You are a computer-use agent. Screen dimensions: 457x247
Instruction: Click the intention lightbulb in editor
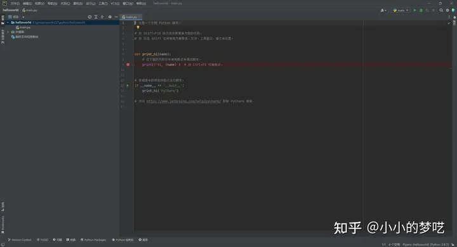[x=138, y=27]
